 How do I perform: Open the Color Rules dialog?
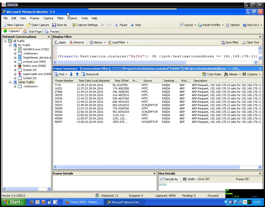tap(212, 74)
